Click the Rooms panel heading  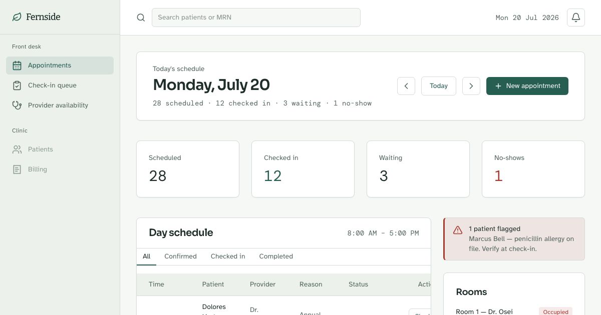pos(471,292)
